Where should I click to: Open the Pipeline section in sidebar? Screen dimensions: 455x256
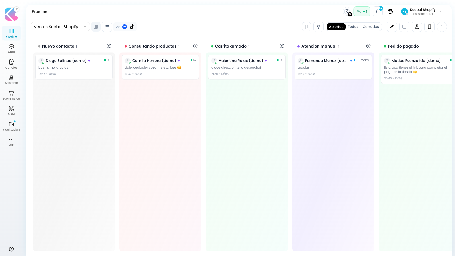pos(11,33)
